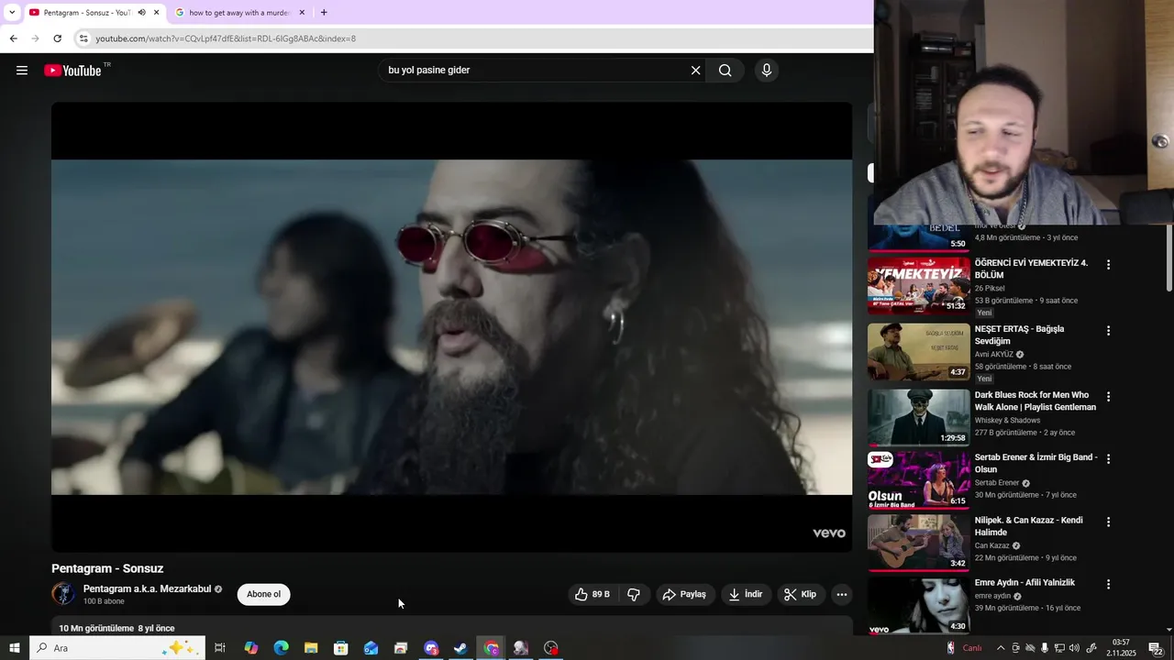
Task: Open Microsoft Edge from taskbar
Action: 282,648
